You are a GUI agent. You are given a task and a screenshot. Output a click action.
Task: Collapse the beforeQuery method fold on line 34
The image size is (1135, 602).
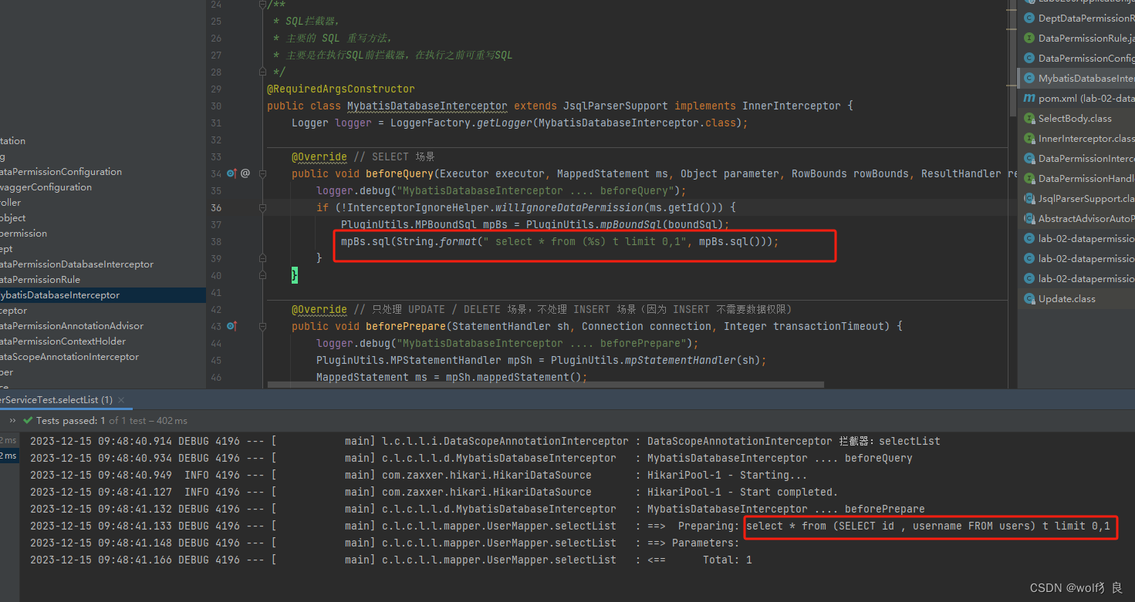click(x=263, y=173)
